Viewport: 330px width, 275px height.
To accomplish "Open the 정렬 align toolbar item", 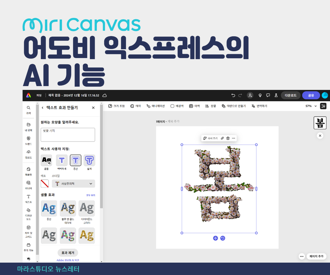I will (x=211, y=106).
